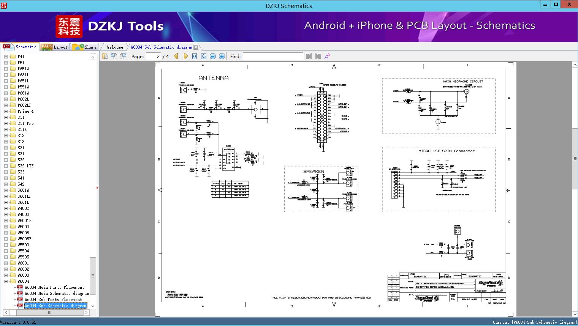Select the fit-to-page view icon
This screenshot has width=578, height=326.
203,56
